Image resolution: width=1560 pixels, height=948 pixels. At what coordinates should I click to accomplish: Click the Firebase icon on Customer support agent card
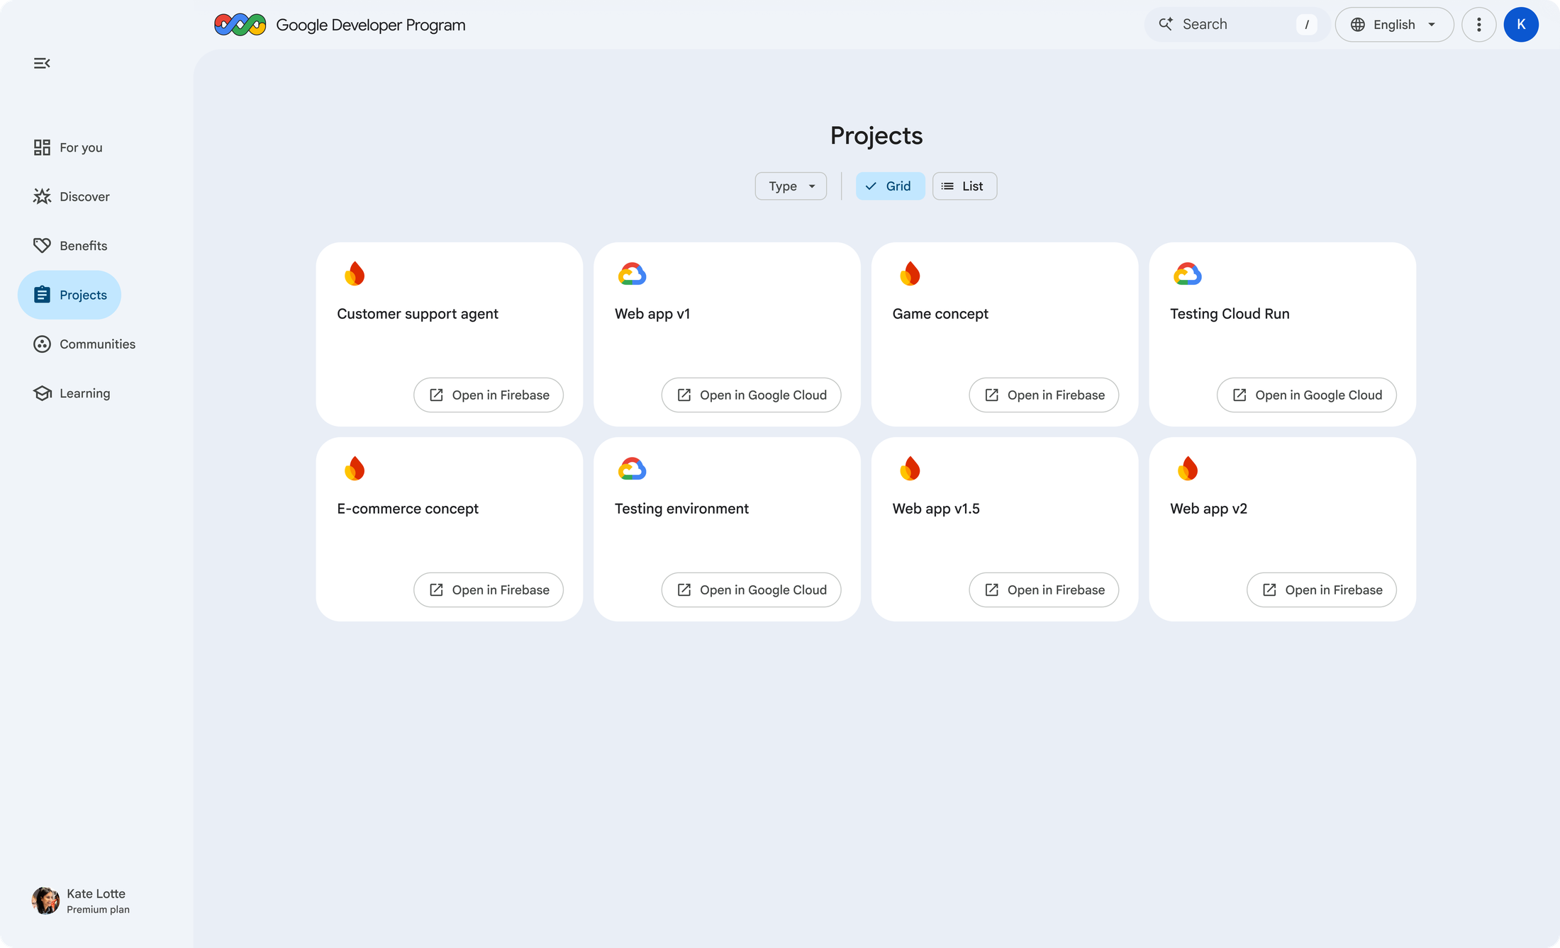[x=355, y=274]
